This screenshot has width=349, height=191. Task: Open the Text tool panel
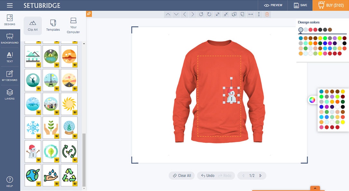pos(10,57)
